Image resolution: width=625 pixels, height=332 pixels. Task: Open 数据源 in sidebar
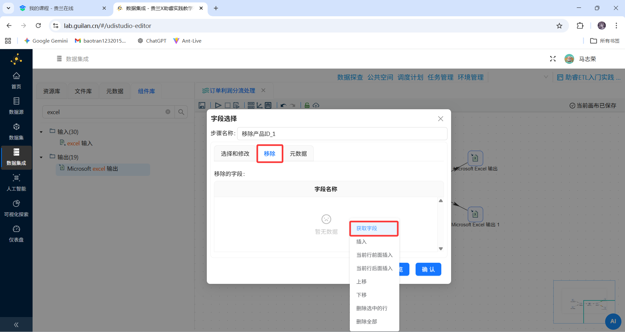click(x=16, y=106)
